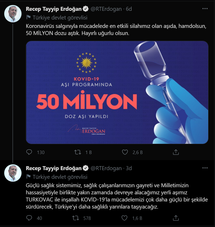Open more options for first tweet

point(205,9)
